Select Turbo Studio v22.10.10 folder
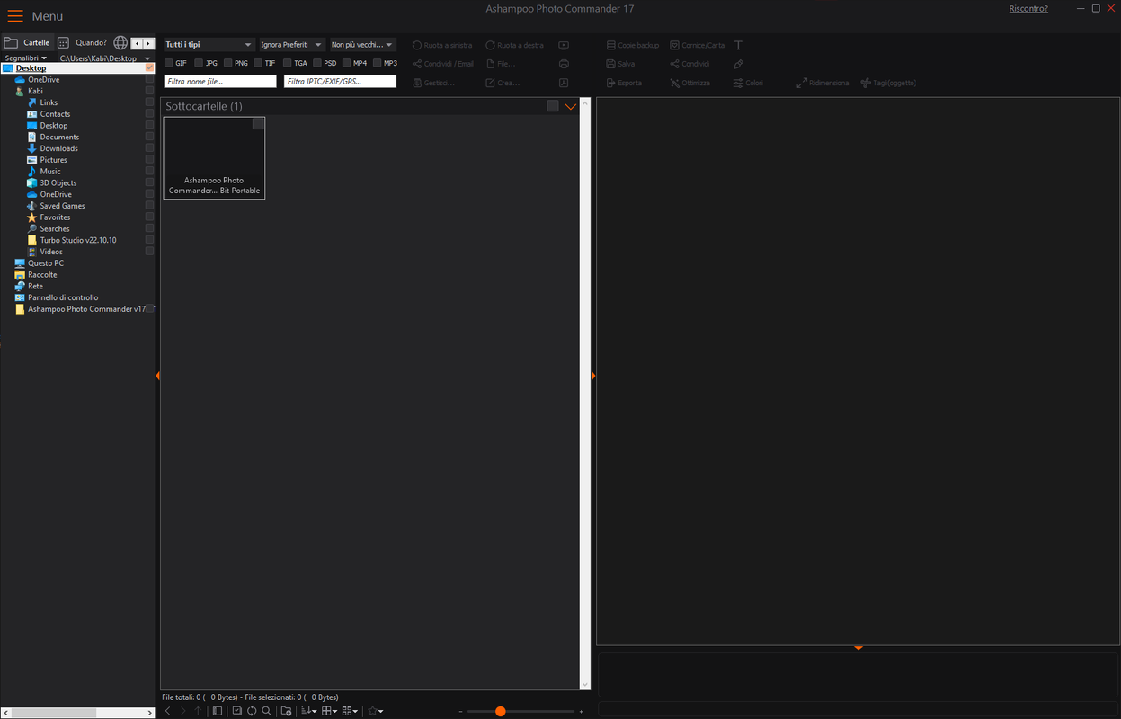The height and width of the screenshot is (719, 1121). (77, 240)
